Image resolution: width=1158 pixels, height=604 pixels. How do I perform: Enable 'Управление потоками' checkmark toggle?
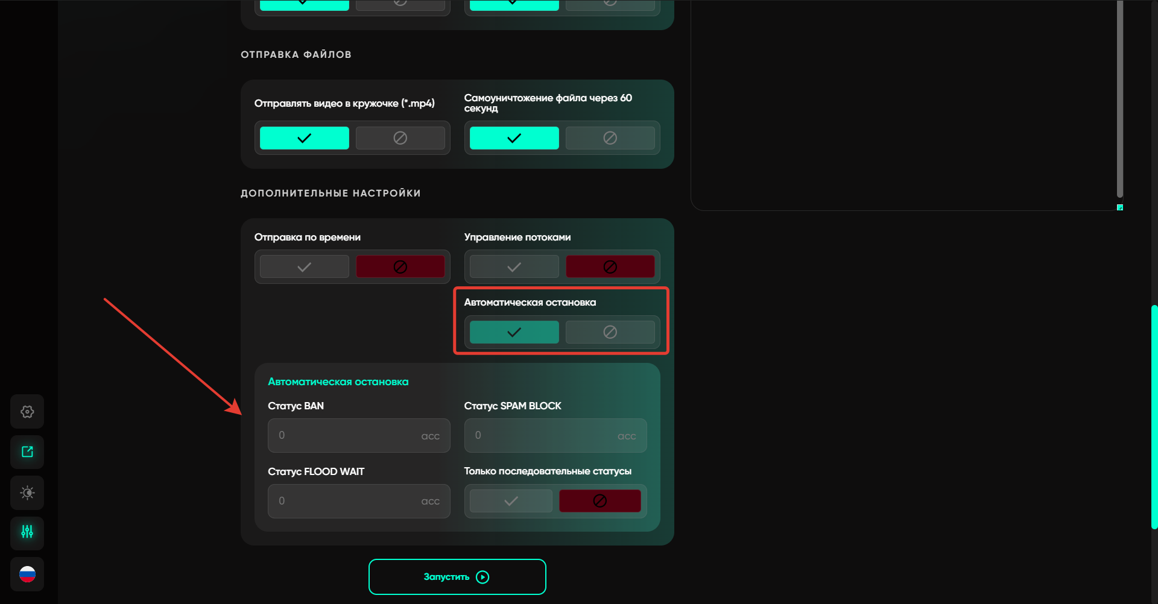click(x=514, y=266)
